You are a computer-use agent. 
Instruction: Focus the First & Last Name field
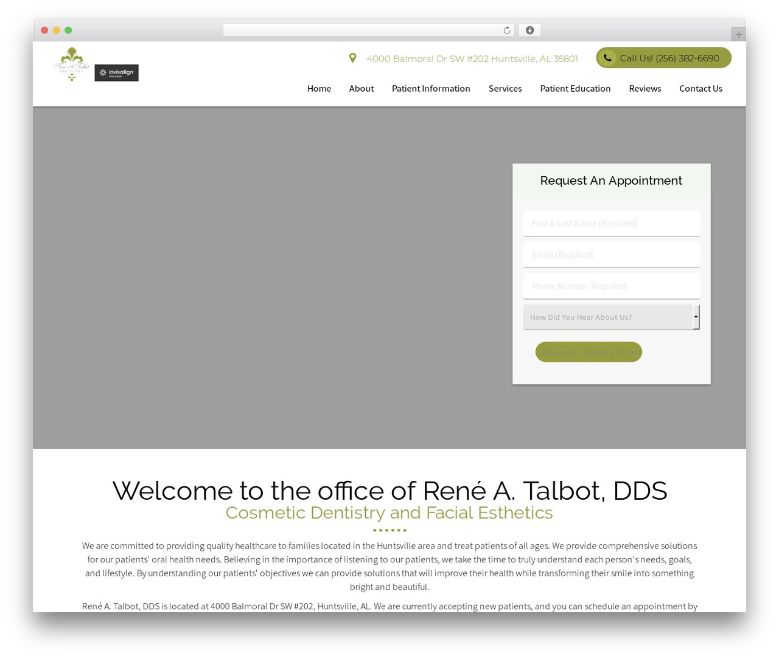(612, 224)
